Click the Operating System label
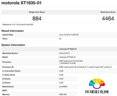This screenshot has height=96, width=117. click(10, 53)
